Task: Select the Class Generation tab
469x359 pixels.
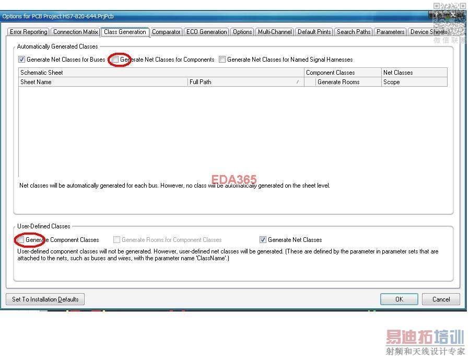Action: (x=125, y=32)
